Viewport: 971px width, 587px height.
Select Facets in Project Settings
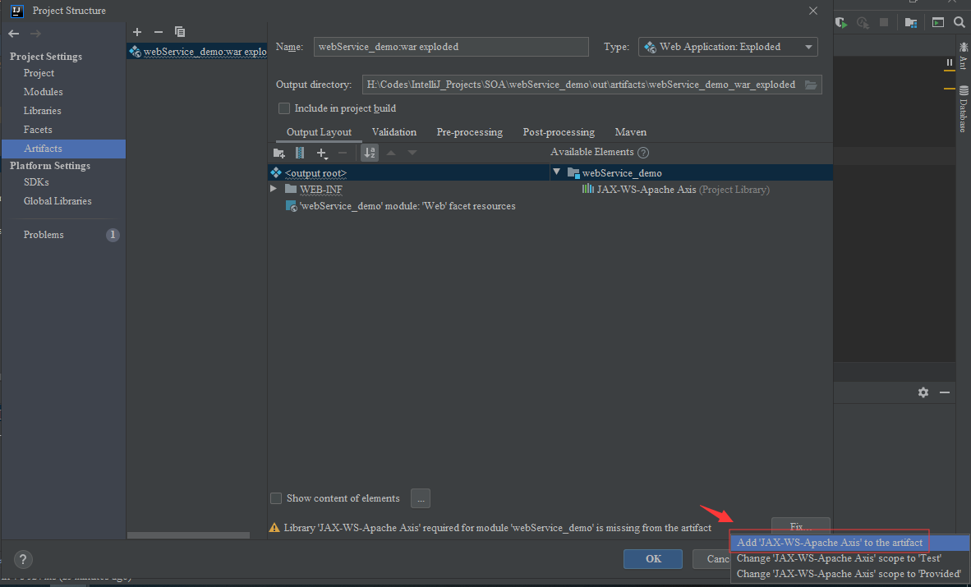(x=38, y=130)
